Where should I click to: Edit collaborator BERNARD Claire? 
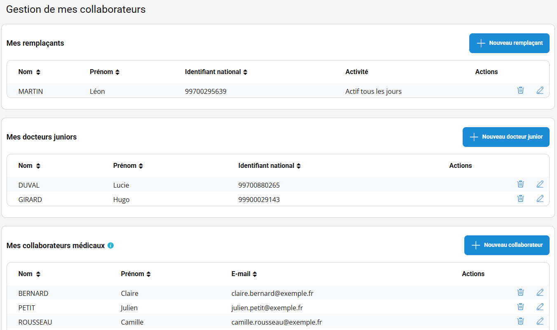pos(540,292)
